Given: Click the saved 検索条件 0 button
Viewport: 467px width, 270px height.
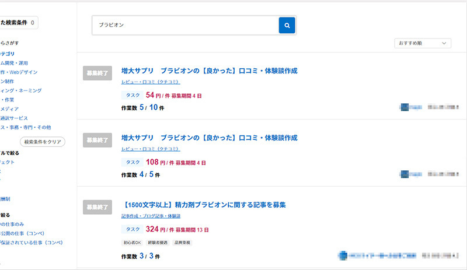Looking at the screenshot, I should pos(18,23).
